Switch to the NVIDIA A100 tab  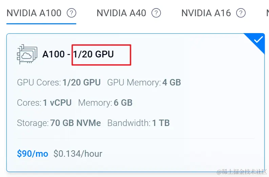[34, 13]
